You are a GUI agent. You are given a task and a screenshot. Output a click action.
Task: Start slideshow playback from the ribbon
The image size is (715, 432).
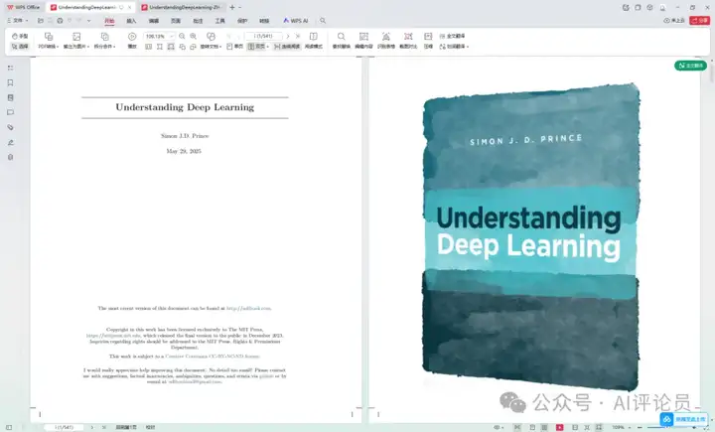[132, 37]
